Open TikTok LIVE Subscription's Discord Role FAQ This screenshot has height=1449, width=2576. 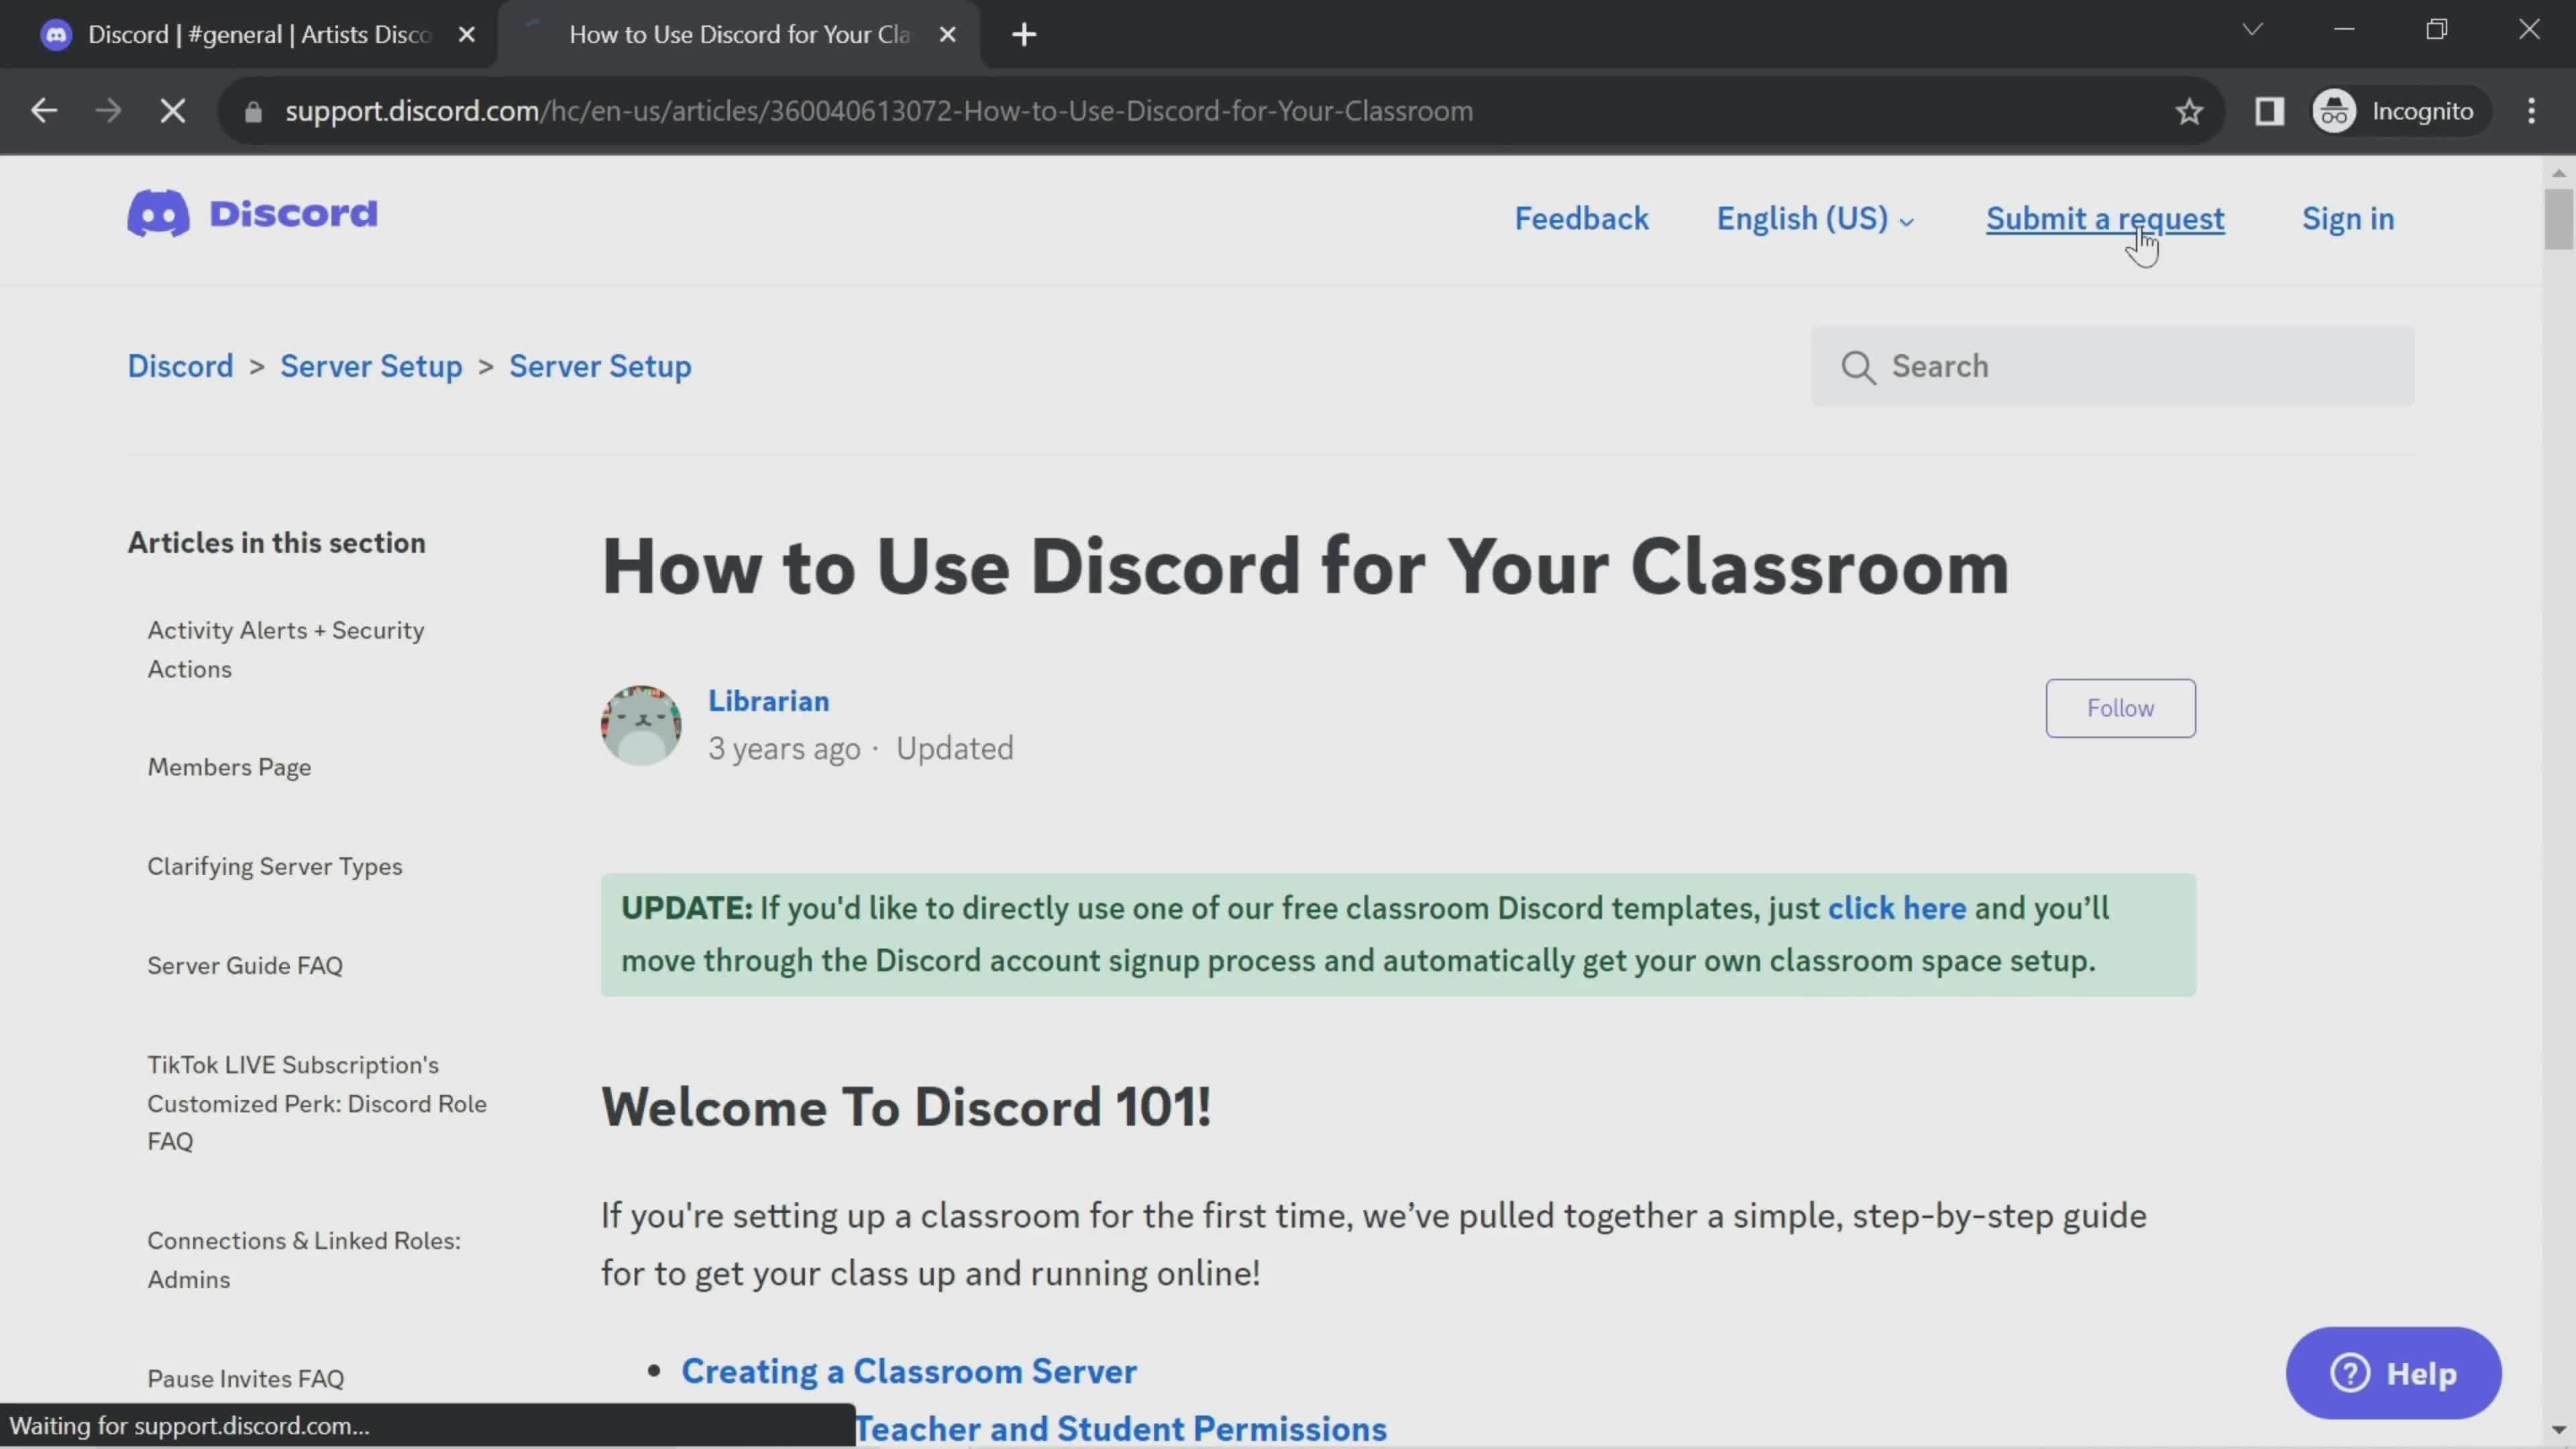point(317,1103)
